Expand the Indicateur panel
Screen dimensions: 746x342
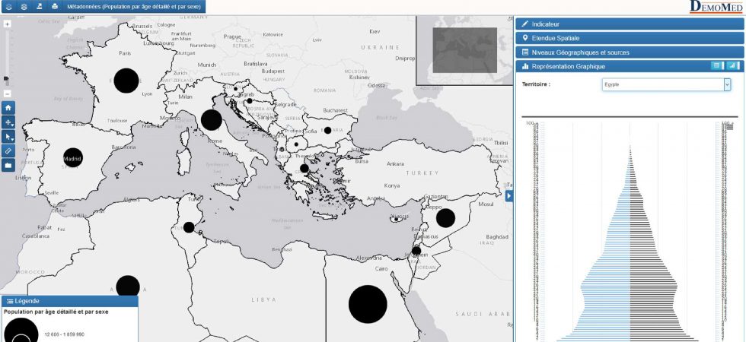click(629, 24)
